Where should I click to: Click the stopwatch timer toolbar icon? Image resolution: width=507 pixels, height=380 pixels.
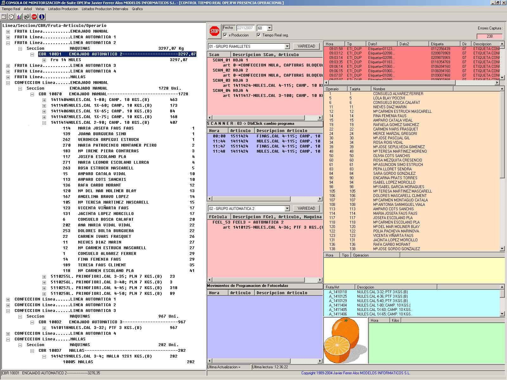(x=11, y=17)
